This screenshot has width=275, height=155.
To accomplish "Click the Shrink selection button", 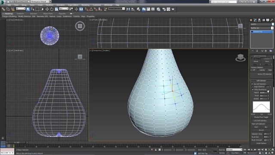I will (256, 62).
